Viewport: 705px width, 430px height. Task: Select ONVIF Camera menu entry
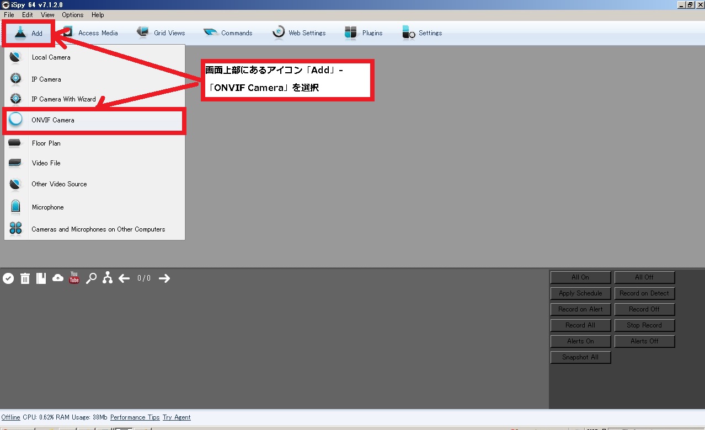[x=94, y=120]
